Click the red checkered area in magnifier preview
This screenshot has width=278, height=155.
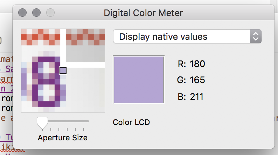[63, 37]
